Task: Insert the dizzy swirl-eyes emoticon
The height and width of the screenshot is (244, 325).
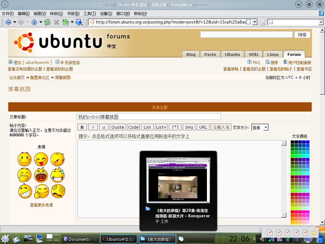Action: pyautogui.click(x=58, y=191)
